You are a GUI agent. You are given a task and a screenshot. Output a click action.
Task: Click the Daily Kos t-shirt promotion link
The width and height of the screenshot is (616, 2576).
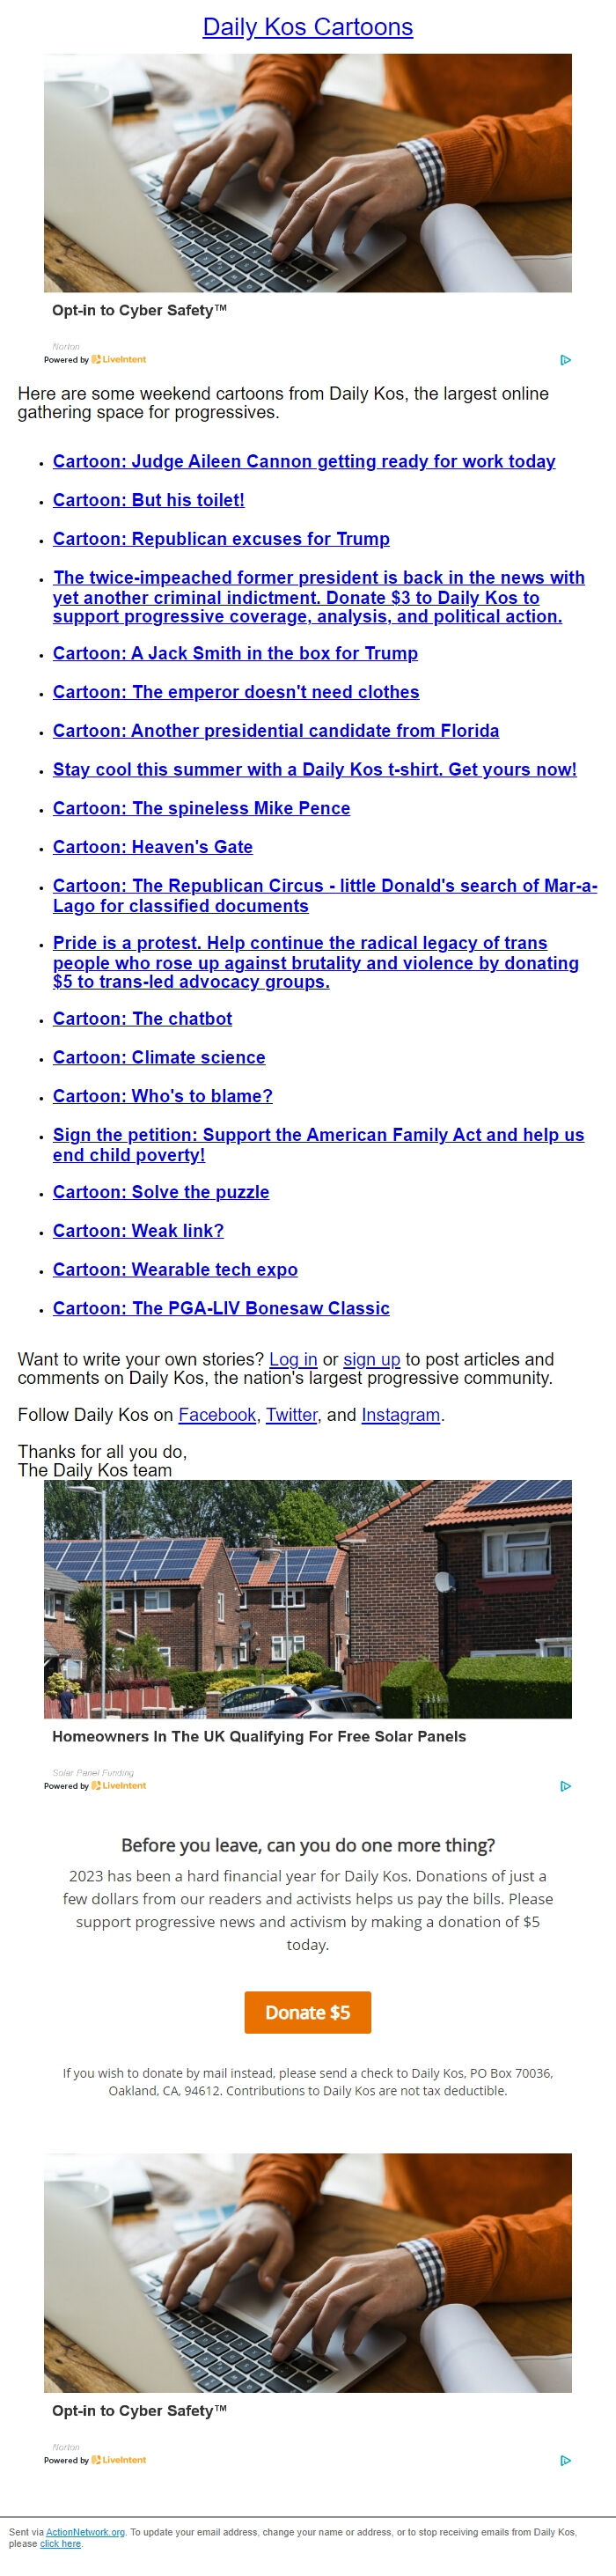click(x=315, y=769)
